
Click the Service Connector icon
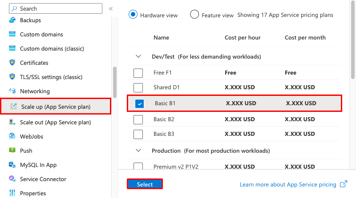coord(12,179)
